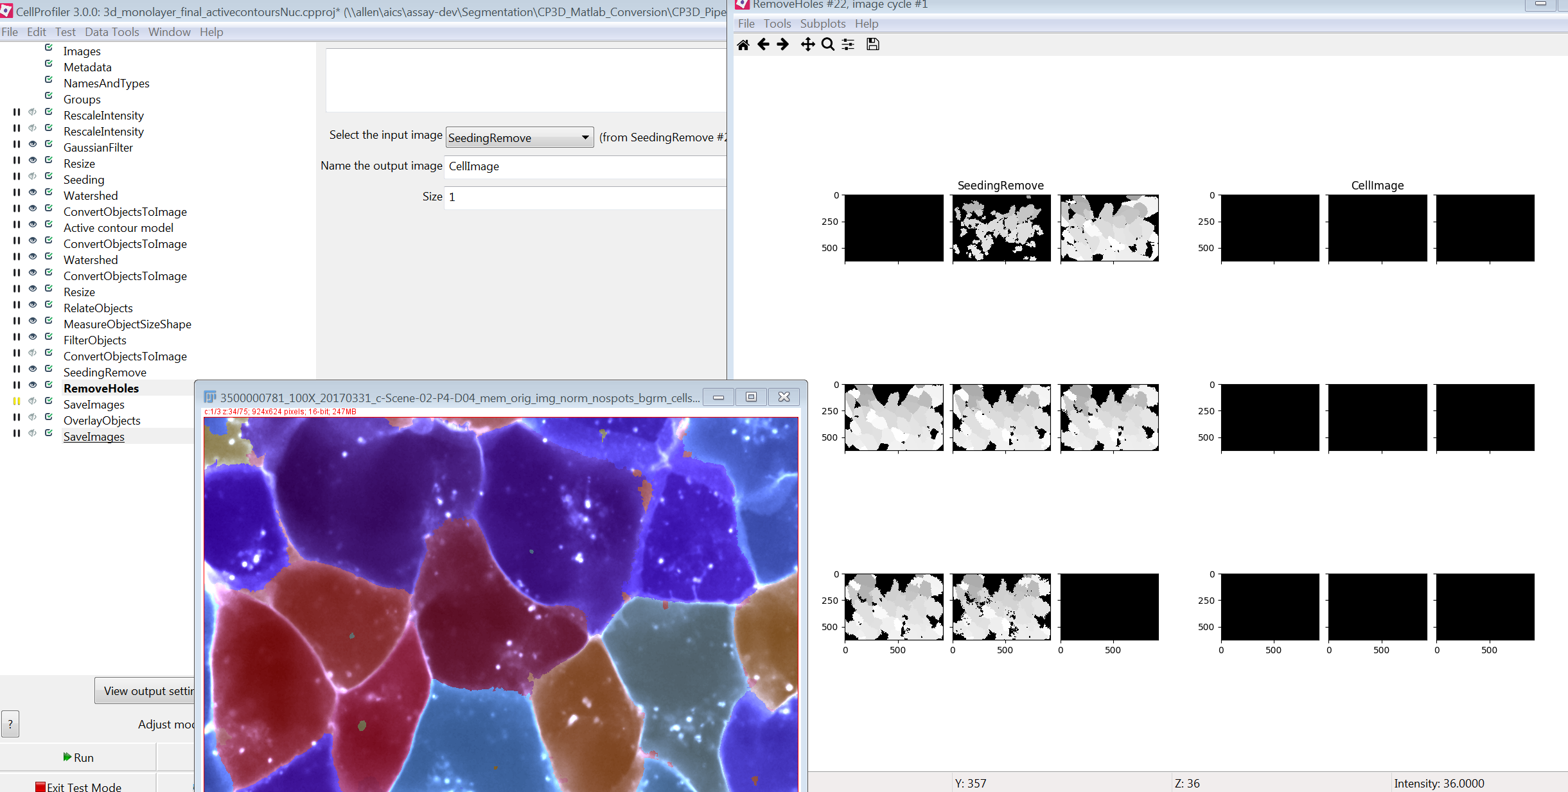1568x792 pixels.
Task: Click the ImageJ icon on the image window
Action: [209, 397]
